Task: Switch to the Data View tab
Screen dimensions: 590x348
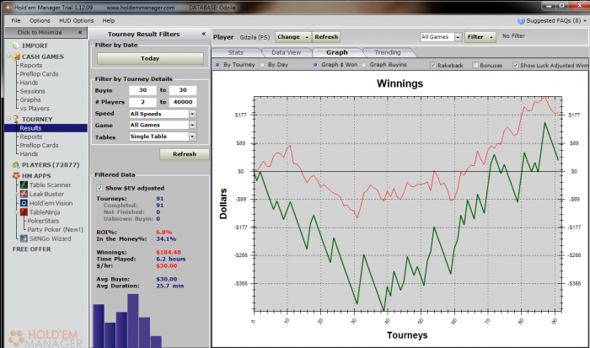Action: tap(286, 53)
